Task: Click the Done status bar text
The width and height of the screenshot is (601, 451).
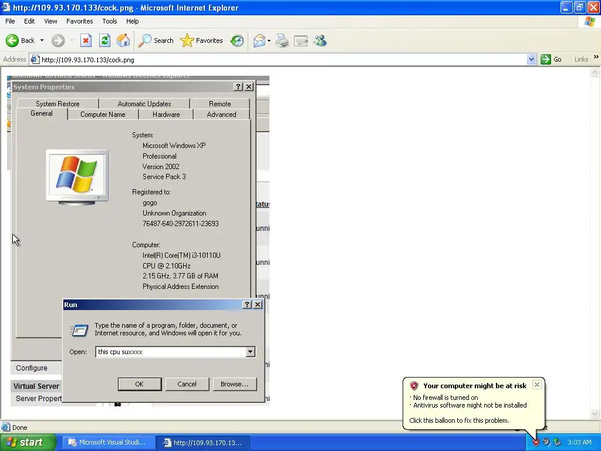Action: [19, 428]
